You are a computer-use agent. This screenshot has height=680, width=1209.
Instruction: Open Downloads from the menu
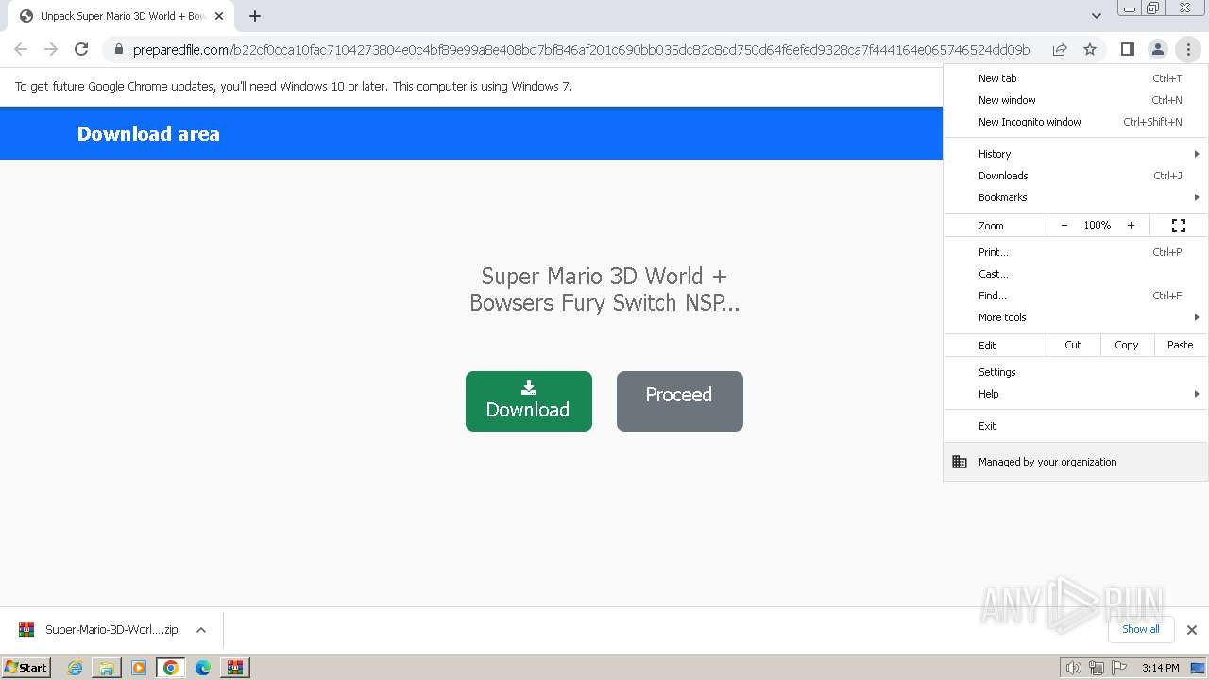pos(1076,176)
